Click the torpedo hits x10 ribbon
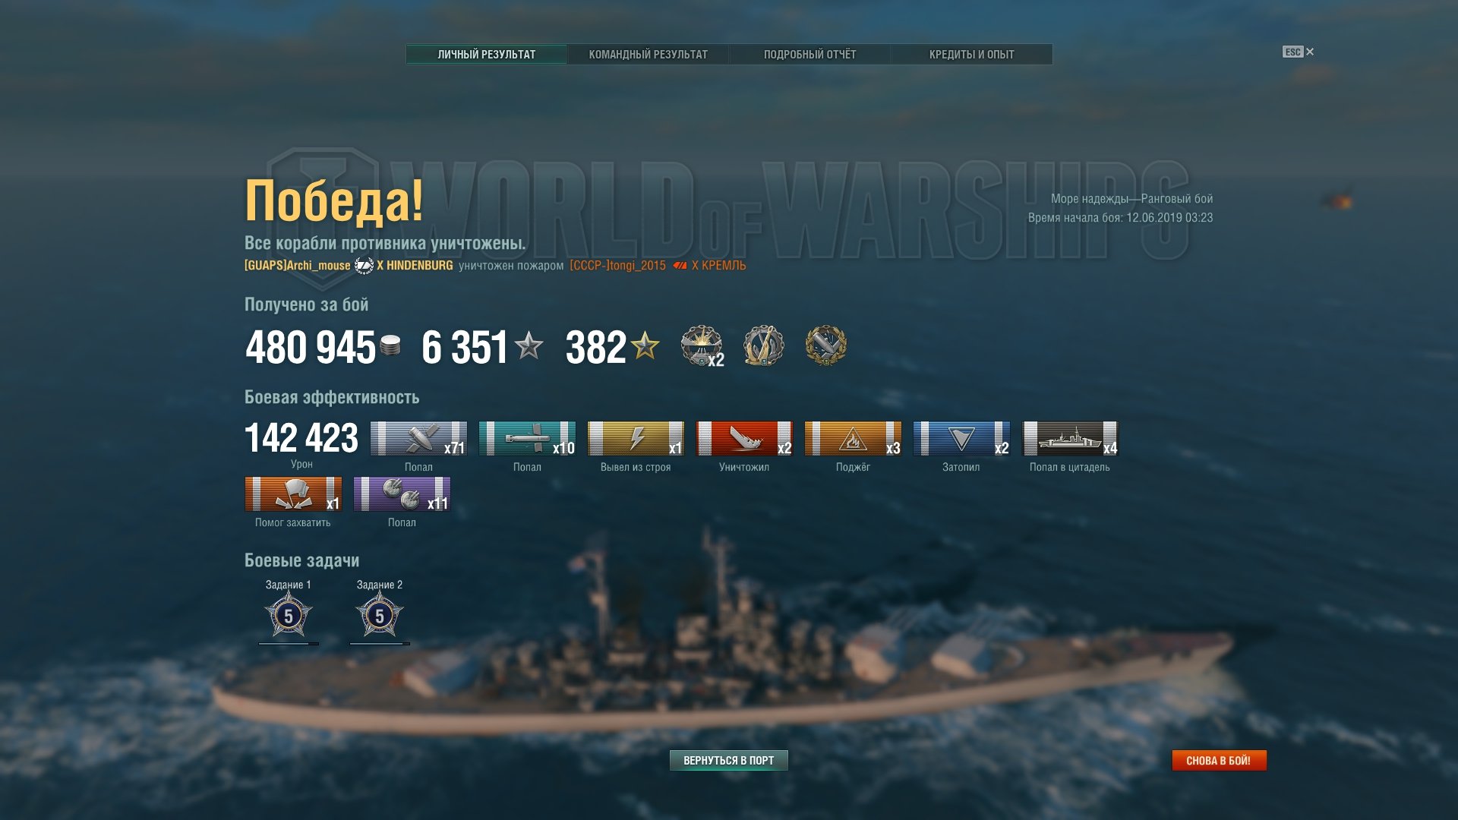The width and height of the screenshot is (1458, 820). pos(527,439)
